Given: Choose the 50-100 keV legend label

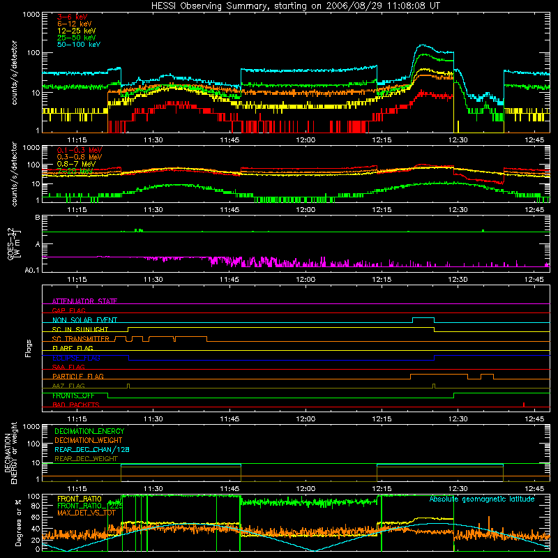Looking at the screenshot, I should point(79,45).
